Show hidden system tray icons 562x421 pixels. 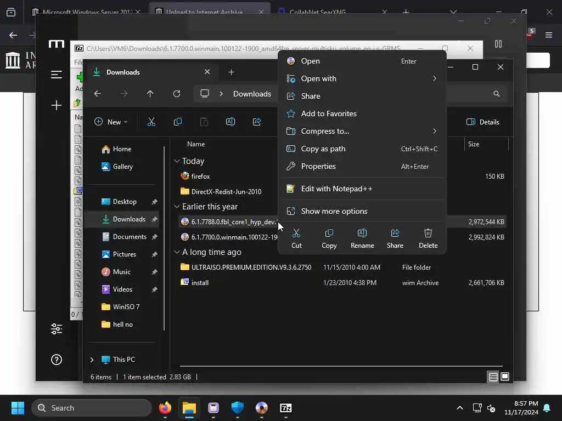click(x=460, y=408)
